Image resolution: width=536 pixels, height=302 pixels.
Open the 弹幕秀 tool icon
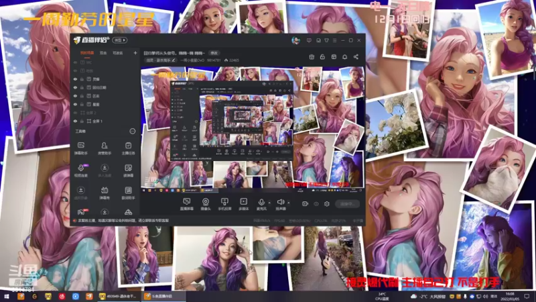105,193
